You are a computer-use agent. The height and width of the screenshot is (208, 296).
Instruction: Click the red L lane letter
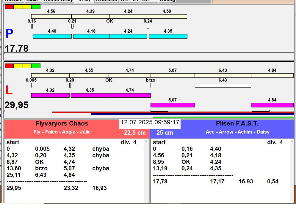tap(9, 90)
